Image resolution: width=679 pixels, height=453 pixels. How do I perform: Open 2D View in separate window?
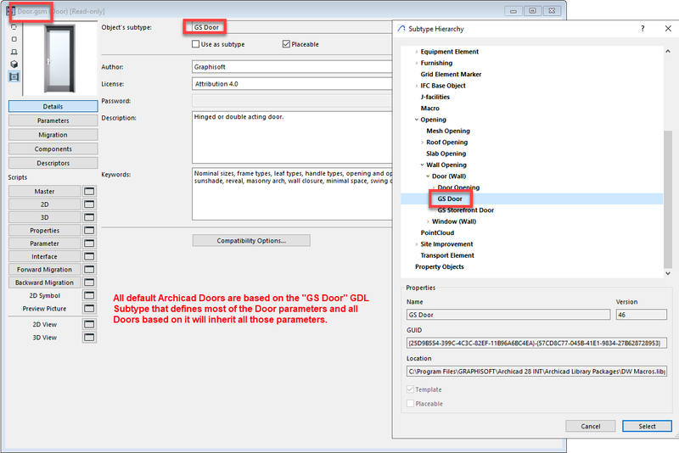point(89,324)
